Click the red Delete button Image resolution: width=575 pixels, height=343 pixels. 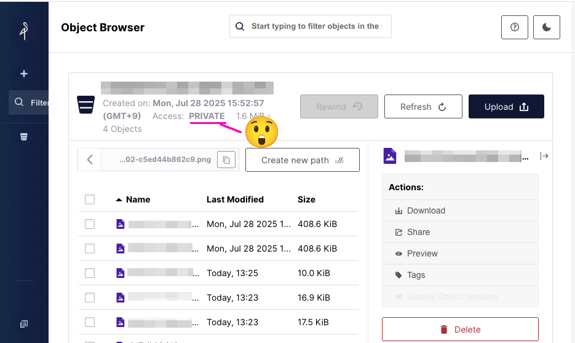pos(460,330)
